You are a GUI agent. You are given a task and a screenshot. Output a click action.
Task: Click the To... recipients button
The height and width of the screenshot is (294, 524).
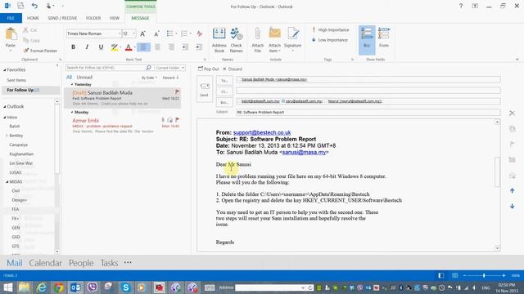[x=224, y=80]
